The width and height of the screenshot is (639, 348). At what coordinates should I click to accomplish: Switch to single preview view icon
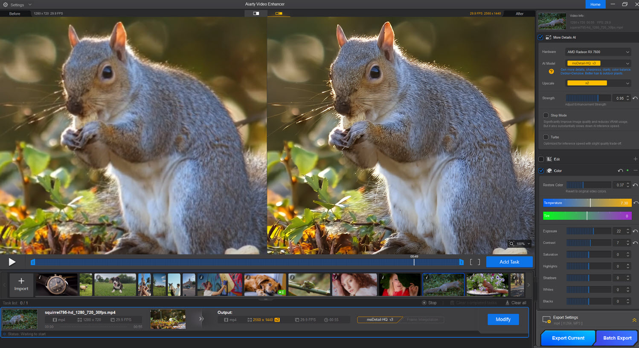pyautogui.click(x=256, y=14)
